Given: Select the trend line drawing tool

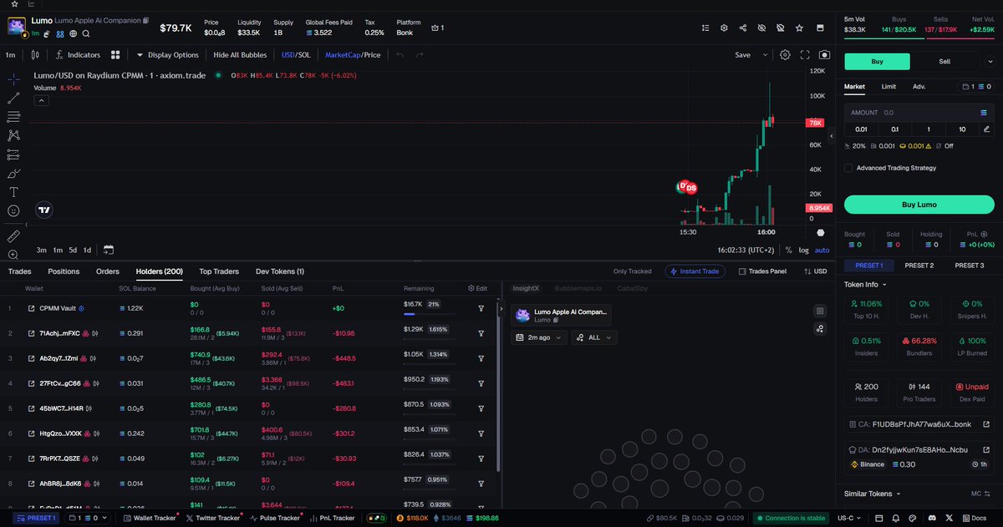Looking at the screenshot, I should [13, 98].
